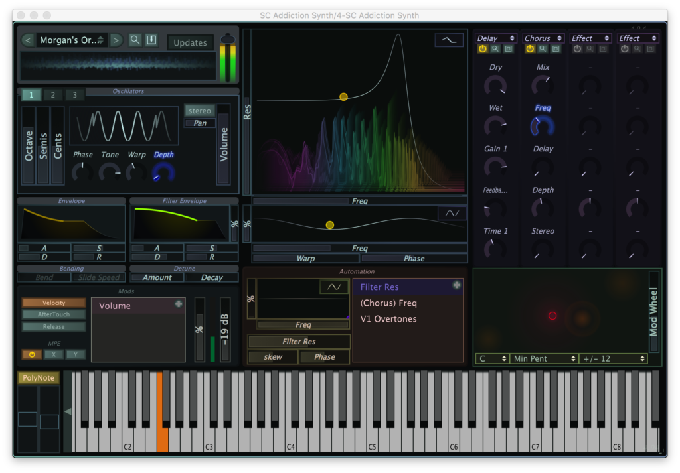Click the PolyNote button
Viewport: 680px width, 473px height.
[x=38, y=377]
